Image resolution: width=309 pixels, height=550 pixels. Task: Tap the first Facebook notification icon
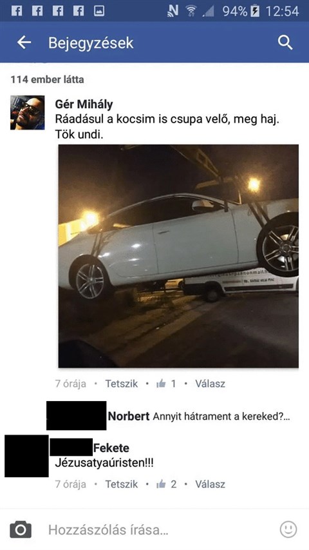tap(17, 11)
